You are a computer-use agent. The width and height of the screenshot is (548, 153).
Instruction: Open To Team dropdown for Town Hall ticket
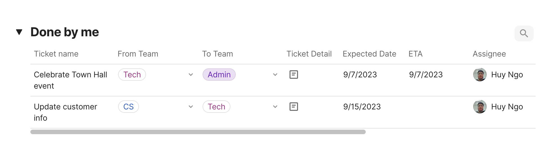click(275, 75)
